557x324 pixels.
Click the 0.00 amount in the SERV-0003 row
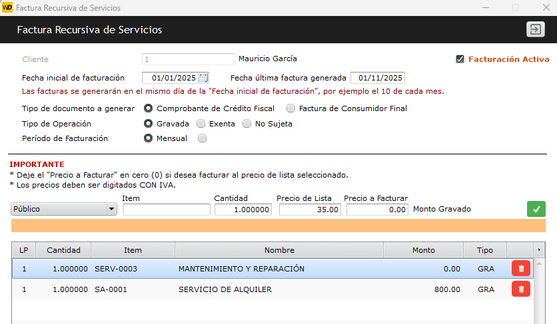(452, 269)
